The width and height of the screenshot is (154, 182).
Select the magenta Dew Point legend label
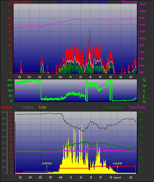[x=137, y=107]
